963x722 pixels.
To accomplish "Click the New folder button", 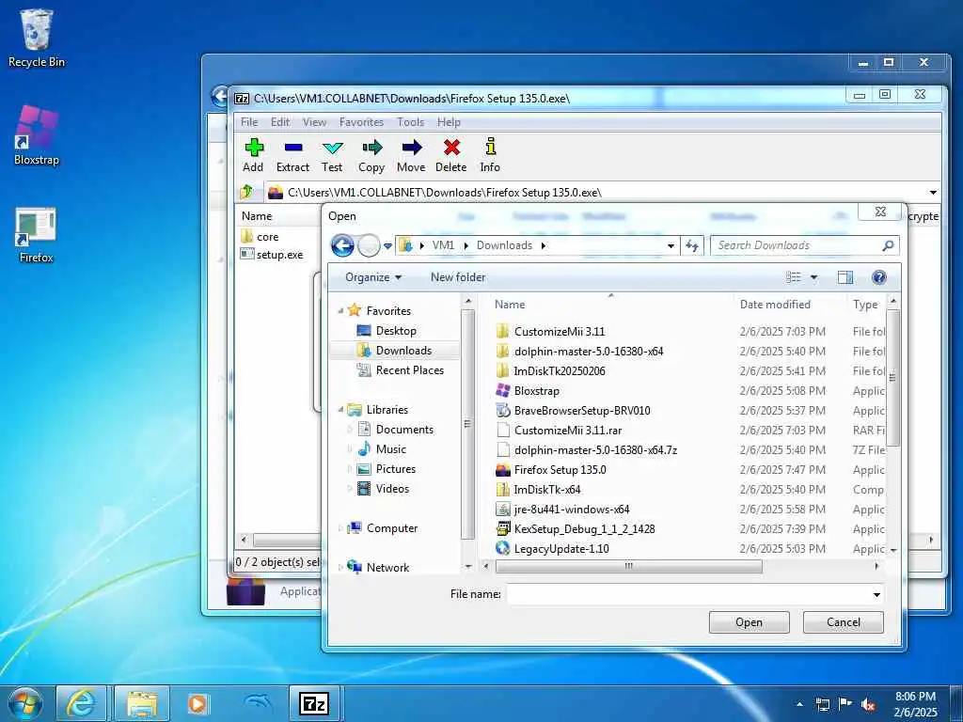I will click(458, 277).
